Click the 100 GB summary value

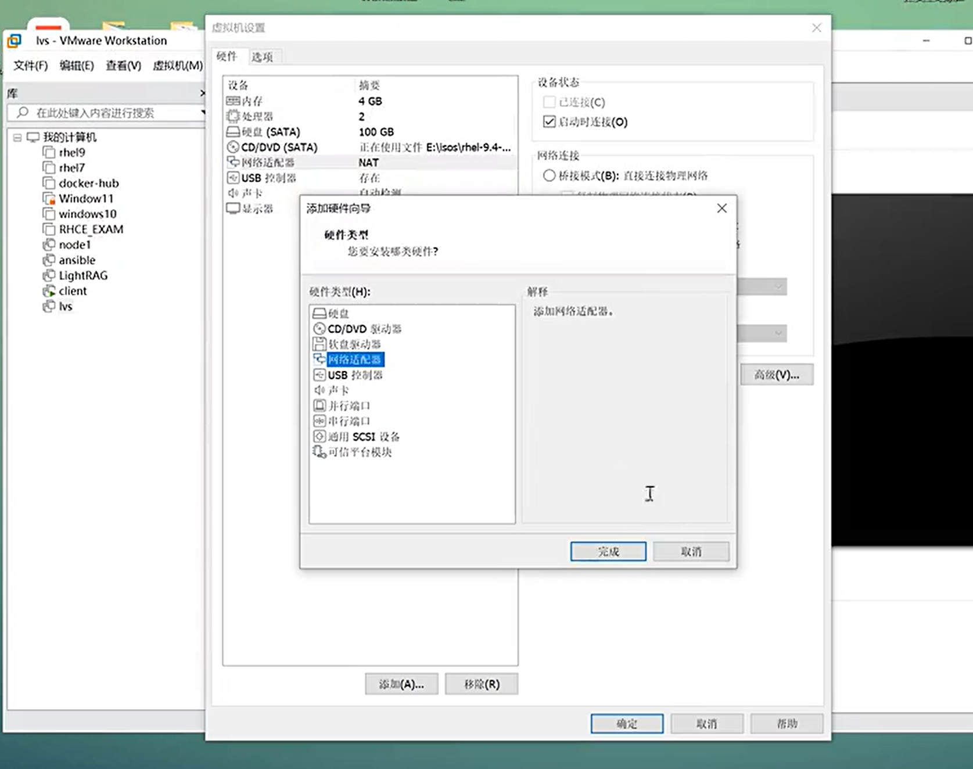click(376, 132)
